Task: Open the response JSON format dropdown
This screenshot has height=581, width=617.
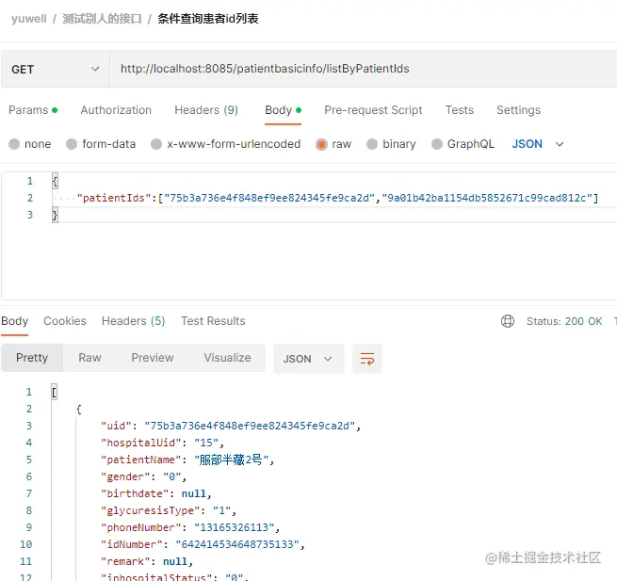Action: click(x=309, y=359)
